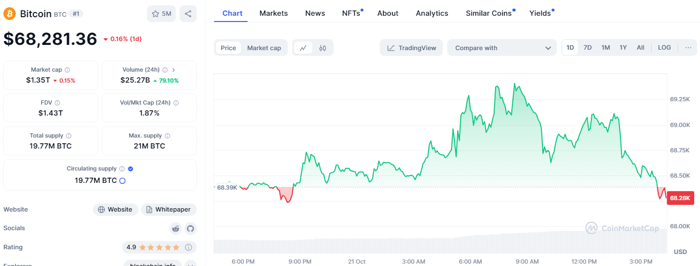
Task: Click the 68.39K opening price label
Action: (226, 187)
